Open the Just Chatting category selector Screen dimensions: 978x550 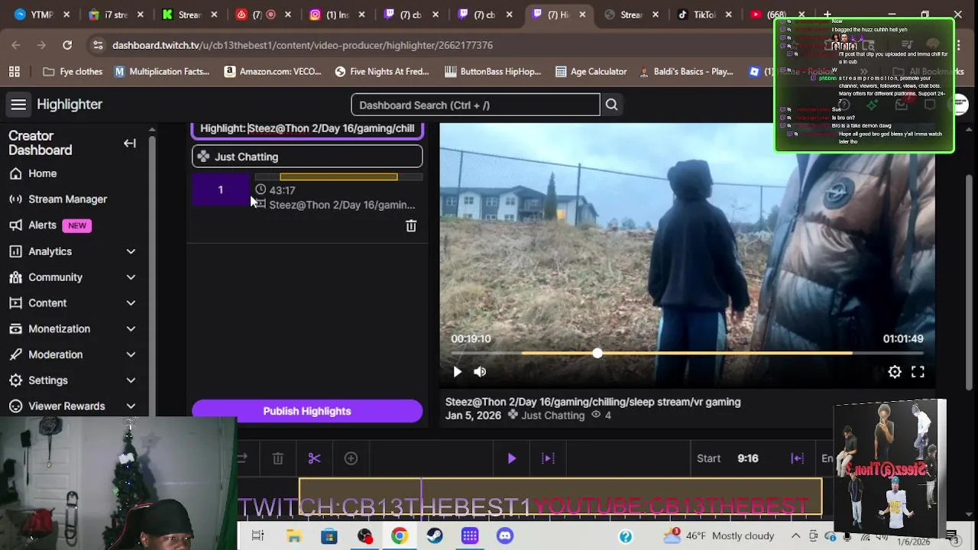pyautogui.click(x=307, y=157)
